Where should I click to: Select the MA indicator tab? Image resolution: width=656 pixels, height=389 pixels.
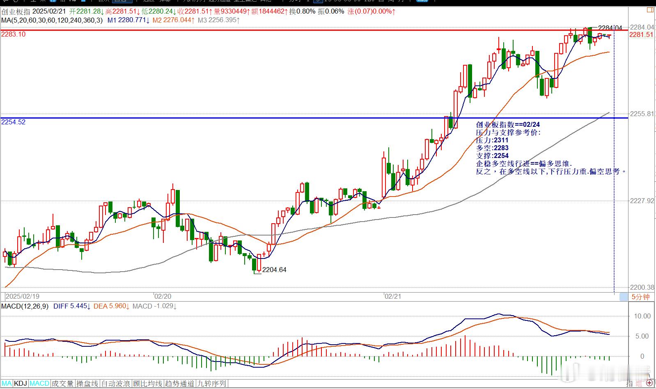[x=7, y=384]
